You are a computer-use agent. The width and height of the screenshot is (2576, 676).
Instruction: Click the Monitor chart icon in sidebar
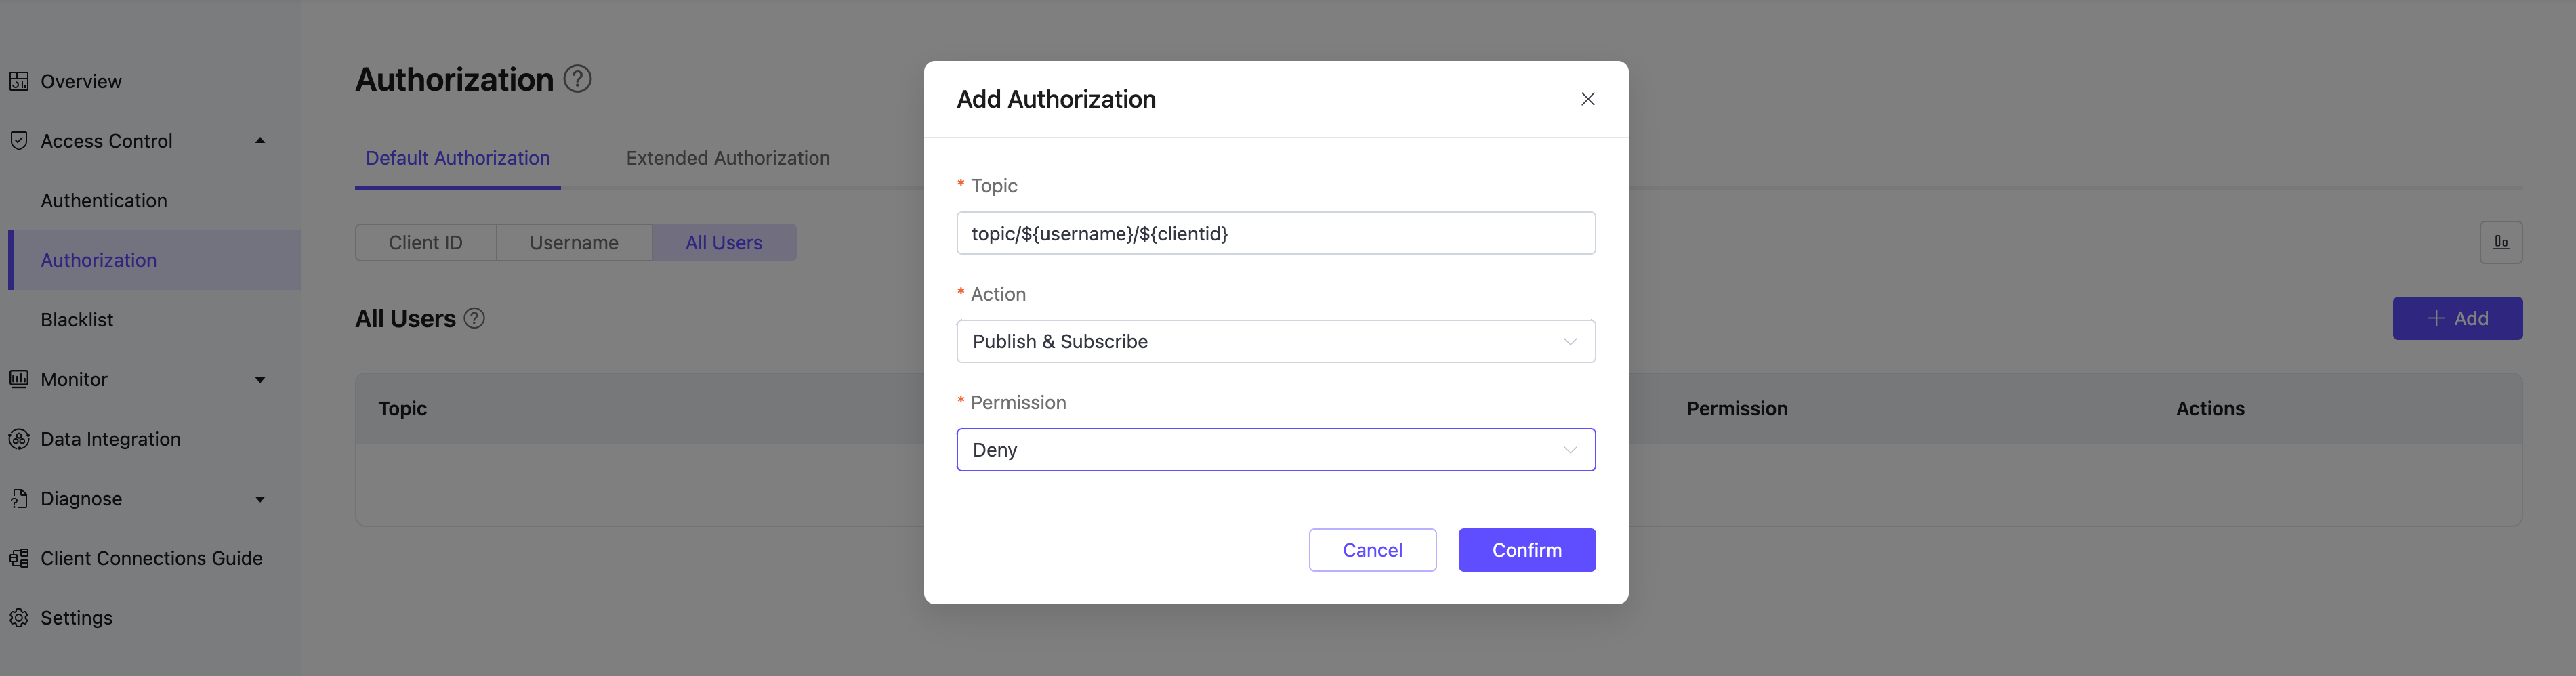[19, 379]
